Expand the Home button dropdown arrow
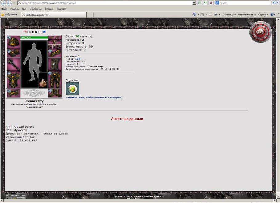The image size is (280, 203). pyautogui.click(x=198, y=15)
